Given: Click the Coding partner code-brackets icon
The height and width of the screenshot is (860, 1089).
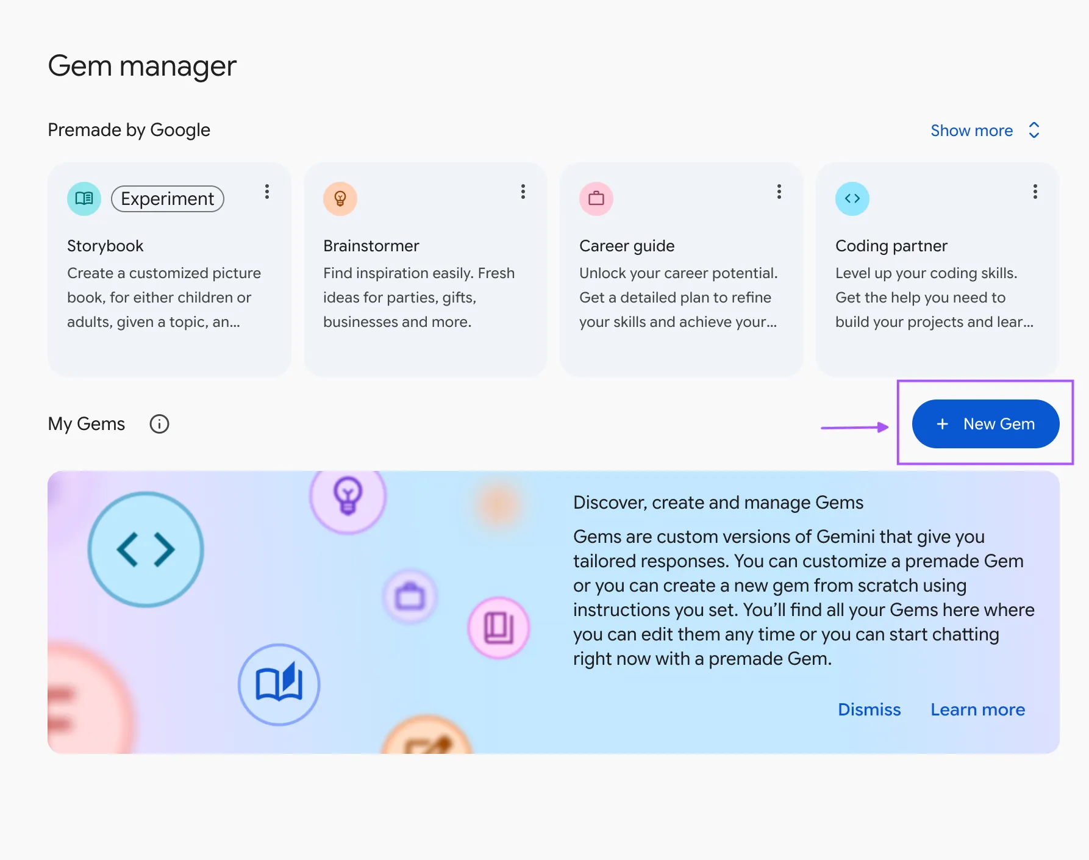Looking at the screenshot, I should pos(852,199).
